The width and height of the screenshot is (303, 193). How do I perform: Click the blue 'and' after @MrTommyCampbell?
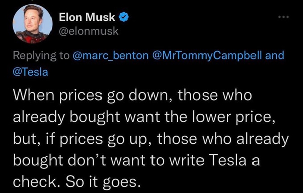(275, 55)
